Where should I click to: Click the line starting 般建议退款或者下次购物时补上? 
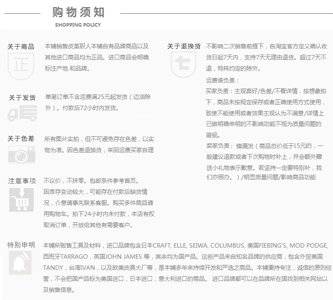(264, 157)
